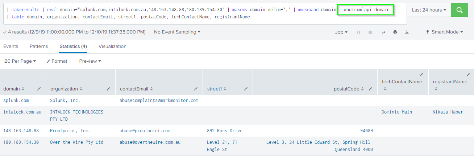Image resolution: width=474 pixels, height=160 pixels.
Task: Click abusecomplaints@markmonitor.com email cell
Action: point(159,101)
